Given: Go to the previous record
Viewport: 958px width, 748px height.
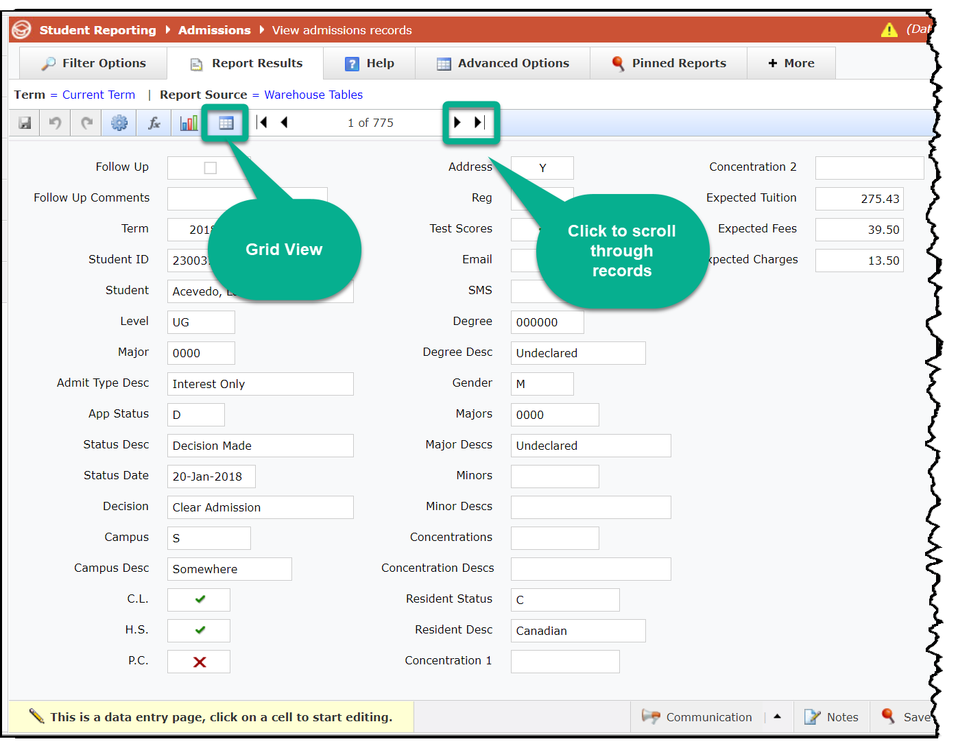Looking at the screenshot, I should pos(284,123).
